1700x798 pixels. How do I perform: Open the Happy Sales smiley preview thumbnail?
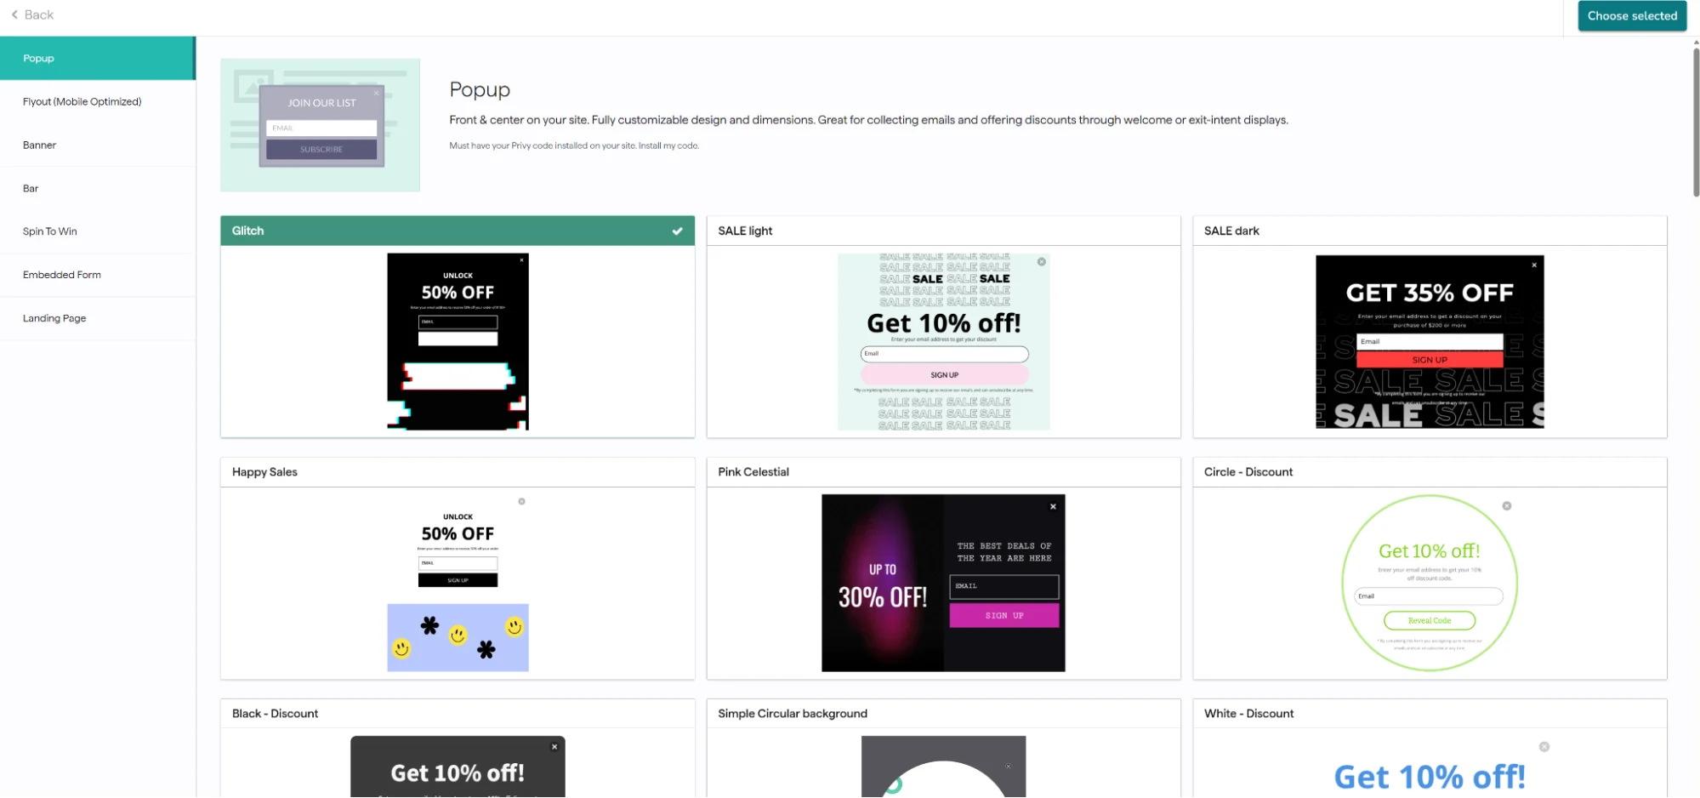point(458,583)
